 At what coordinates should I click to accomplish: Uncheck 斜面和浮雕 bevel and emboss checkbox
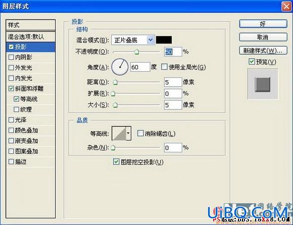[x=11, y=88]
